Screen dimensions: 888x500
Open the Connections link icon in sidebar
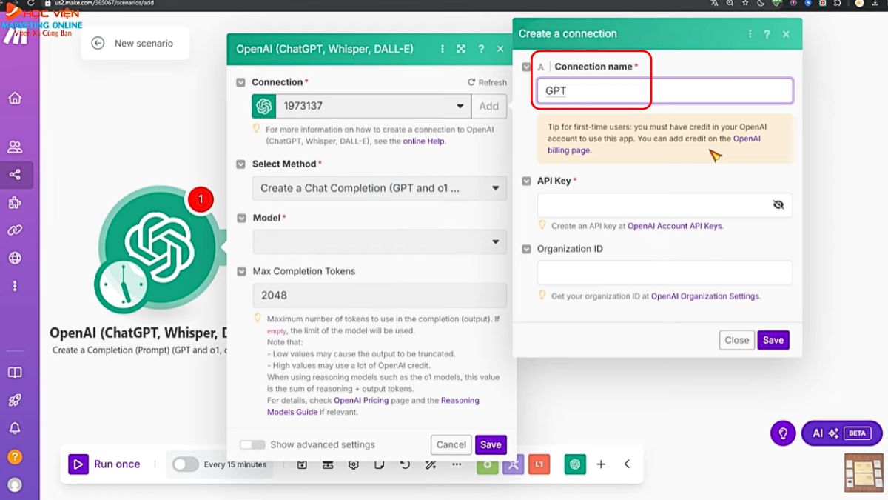click(x=15, y=230)
